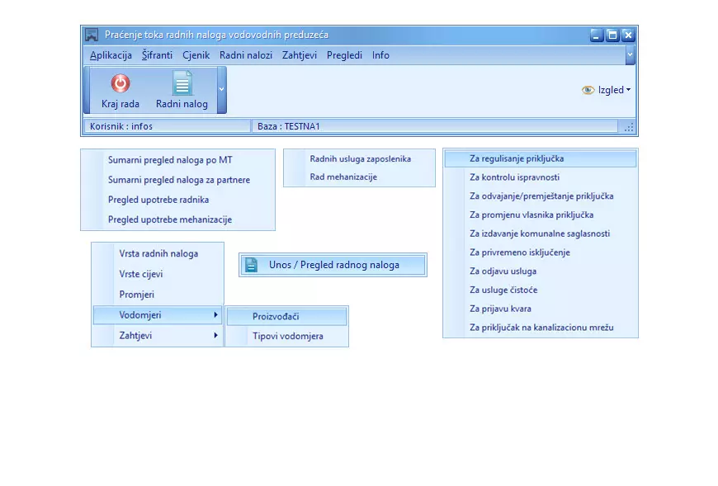Screen dimensions: 718x486
Task: Choose Za prijavu kvara request
Action: coord(500,309)
